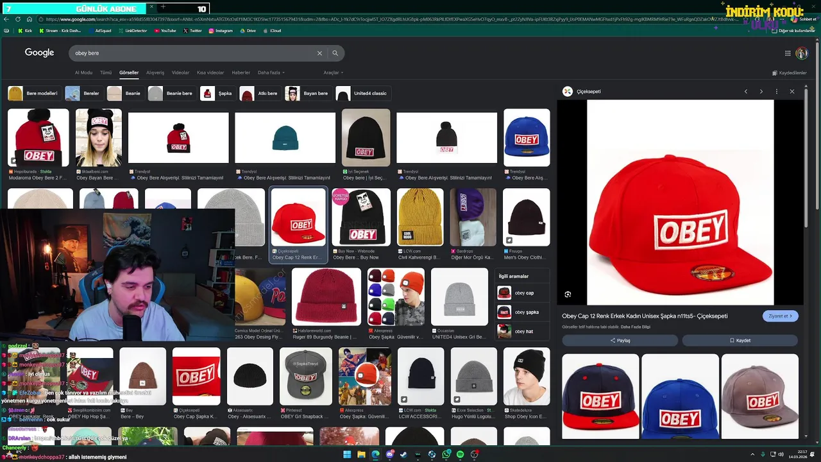The image size is (821, 462).
Task: Click the Kaydet save button
Action: (x=740, y=341)
